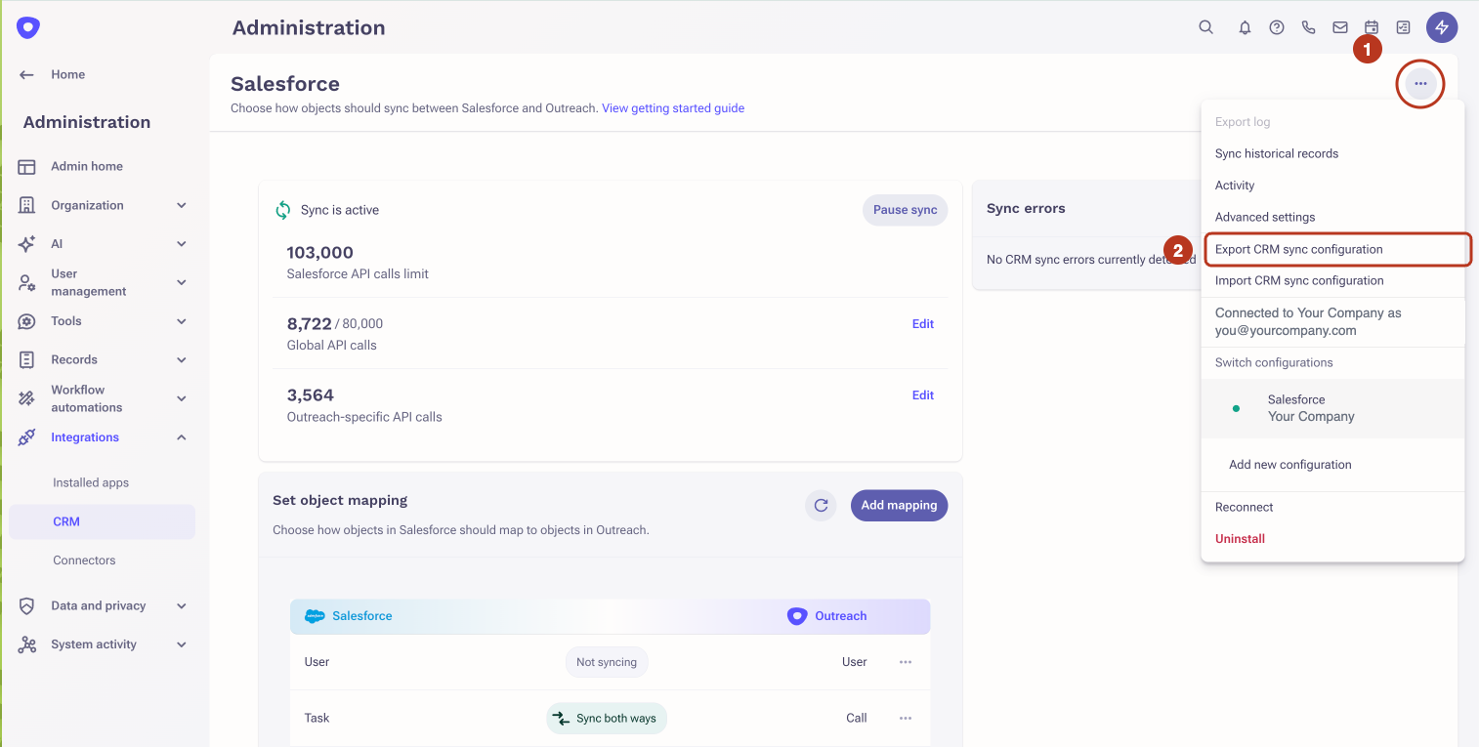Screen dimensions: 1479x747
Task: Expand the Data and privacy chevron
Action: click(182, 605)
